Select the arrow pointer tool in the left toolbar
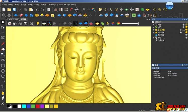This screenshot has width=188, height=112. [3, 22]
